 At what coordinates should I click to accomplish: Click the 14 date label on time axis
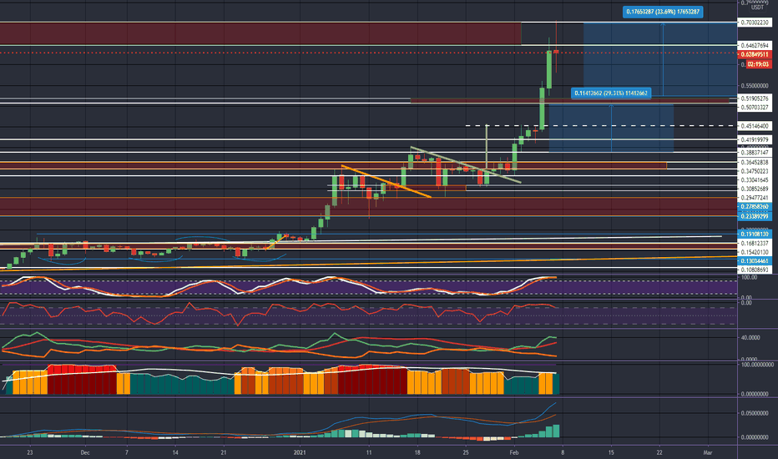[175, 452]
